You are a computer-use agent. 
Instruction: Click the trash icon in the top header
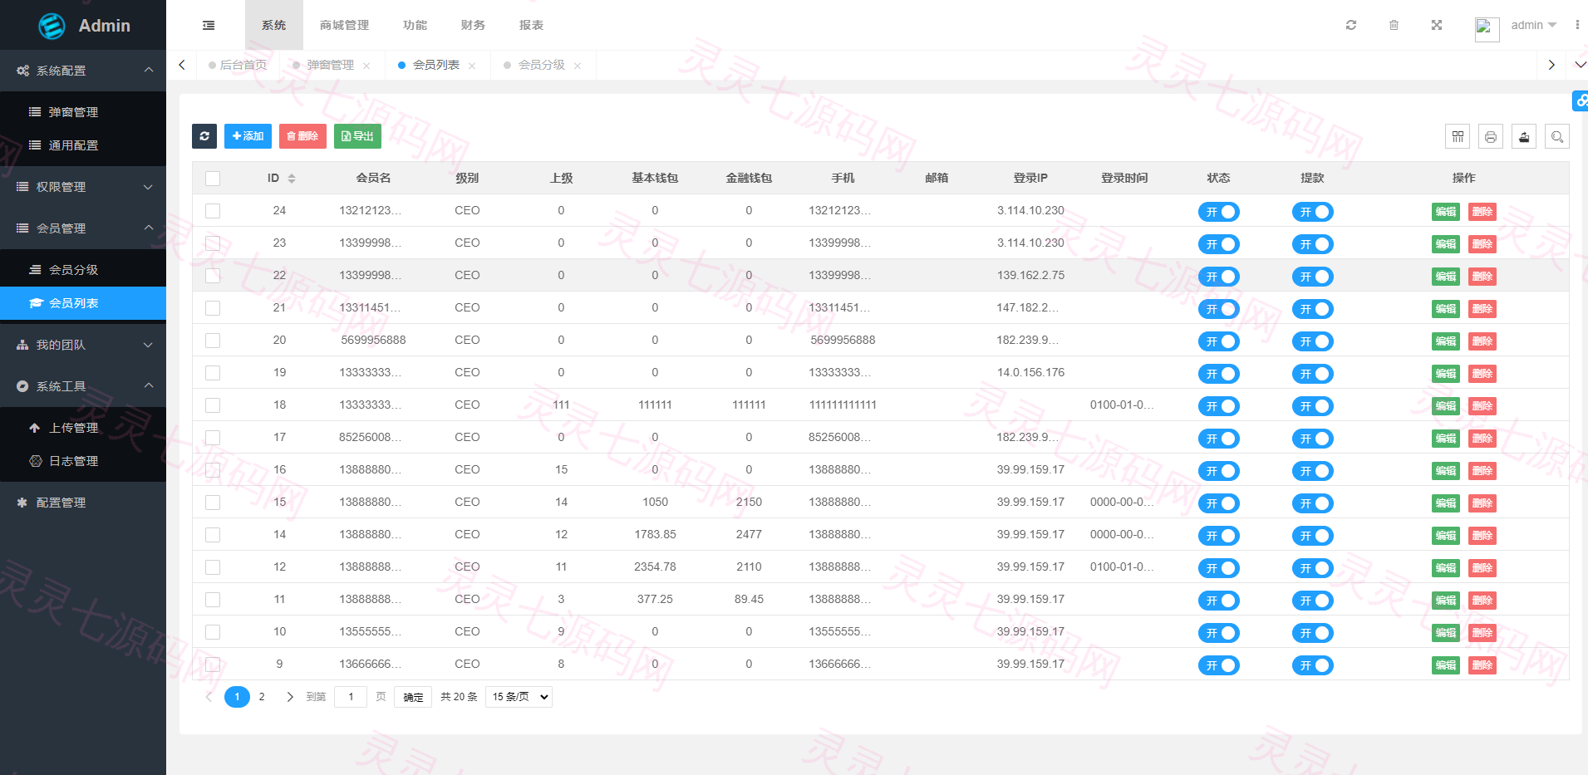tap(1394, 25)
